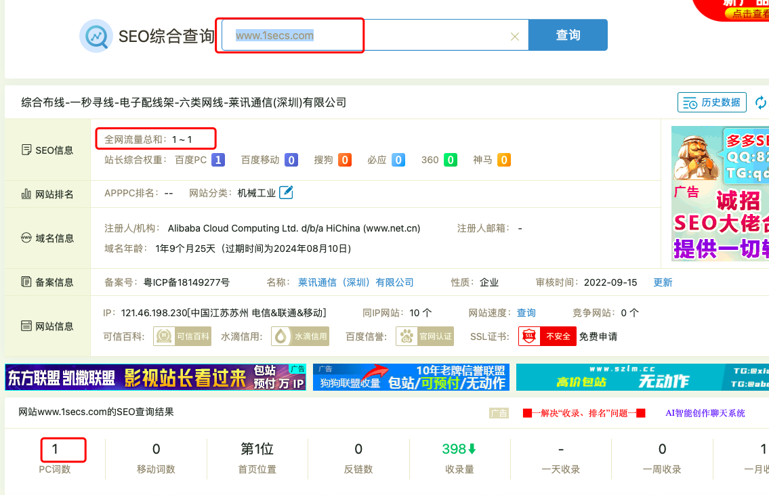Image resolution: width=769 pixels, height=495 pixels.
Task: Click the SEO综合查询 magnifier logo
Action: click(96, 36)
